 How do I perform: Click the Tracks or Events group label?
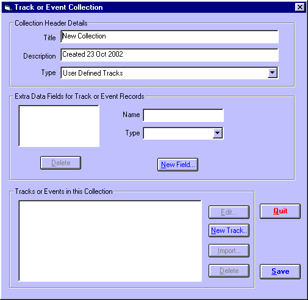(63, 191)
